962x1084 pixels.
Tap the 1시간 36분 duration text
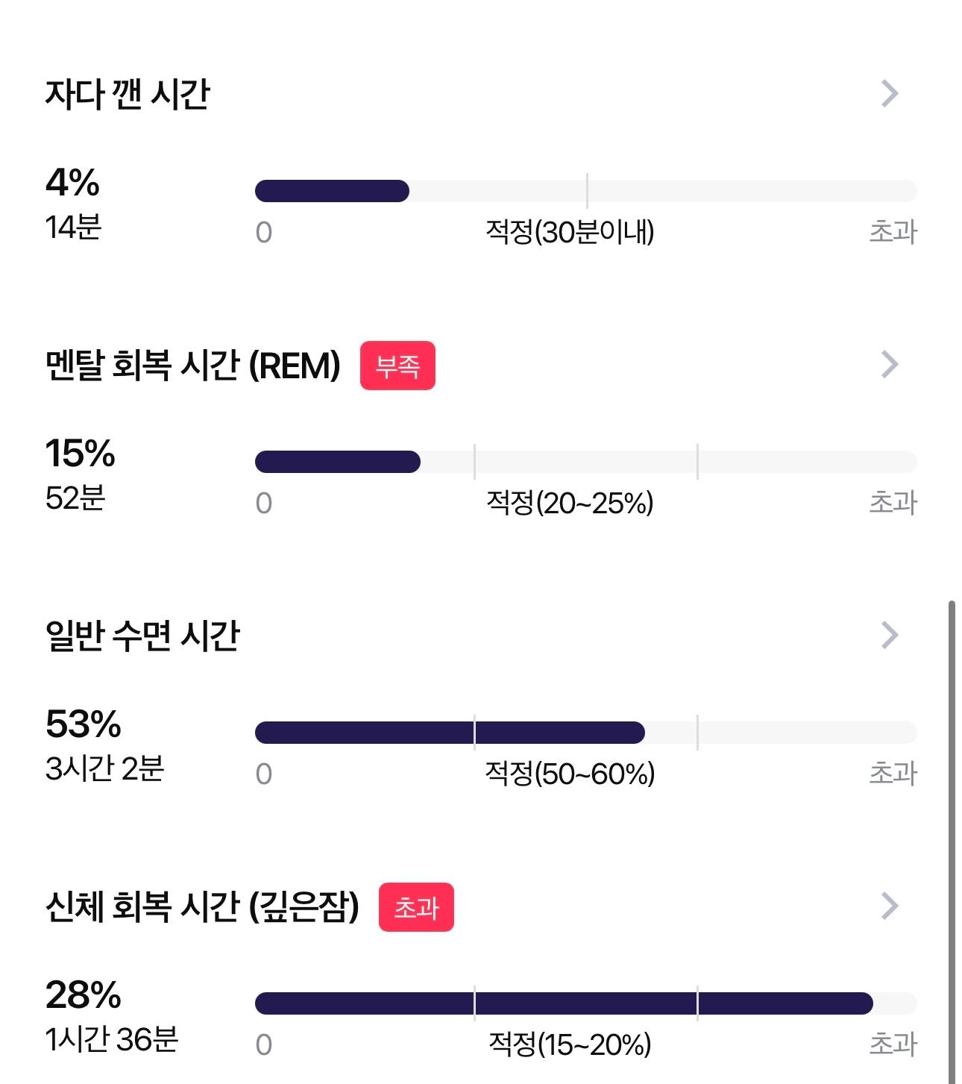(112, 1039)
